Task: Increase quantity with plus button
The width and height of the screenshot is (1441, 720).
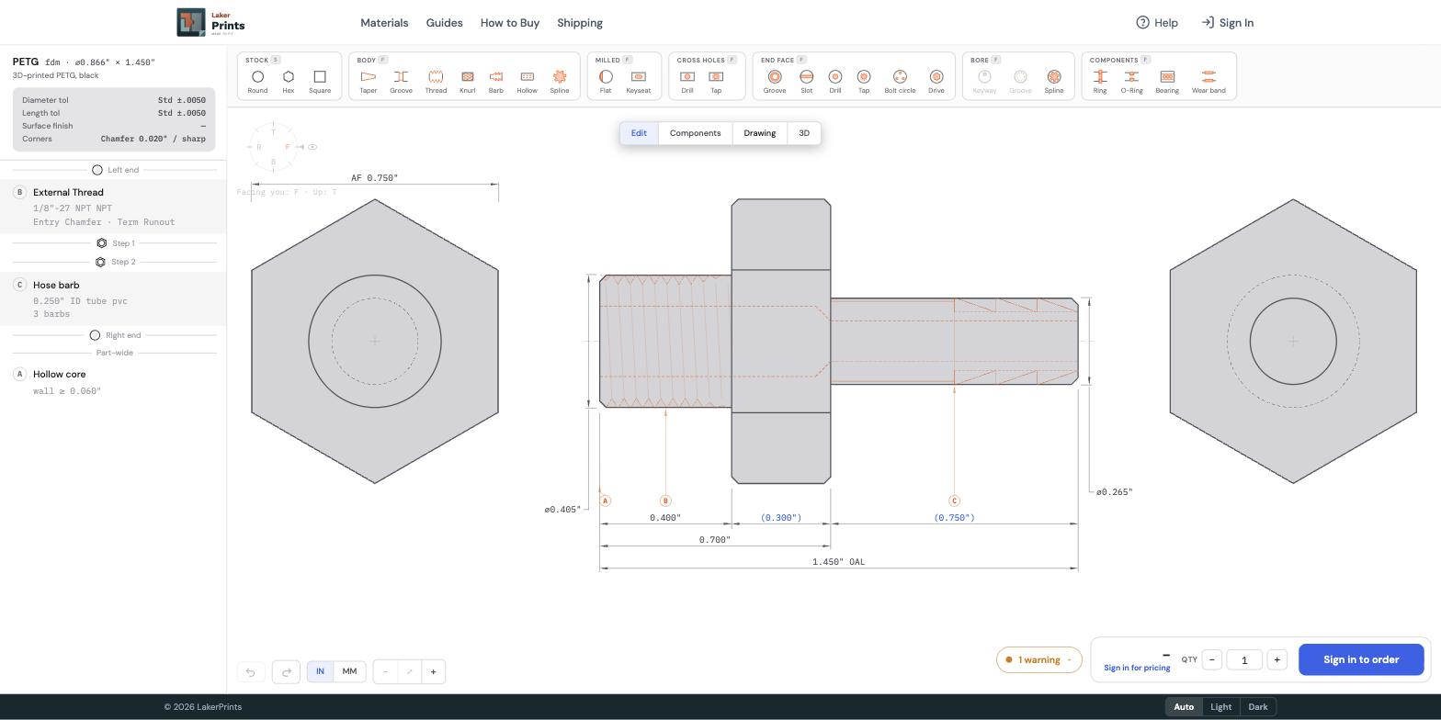Action: [1276, 659]
